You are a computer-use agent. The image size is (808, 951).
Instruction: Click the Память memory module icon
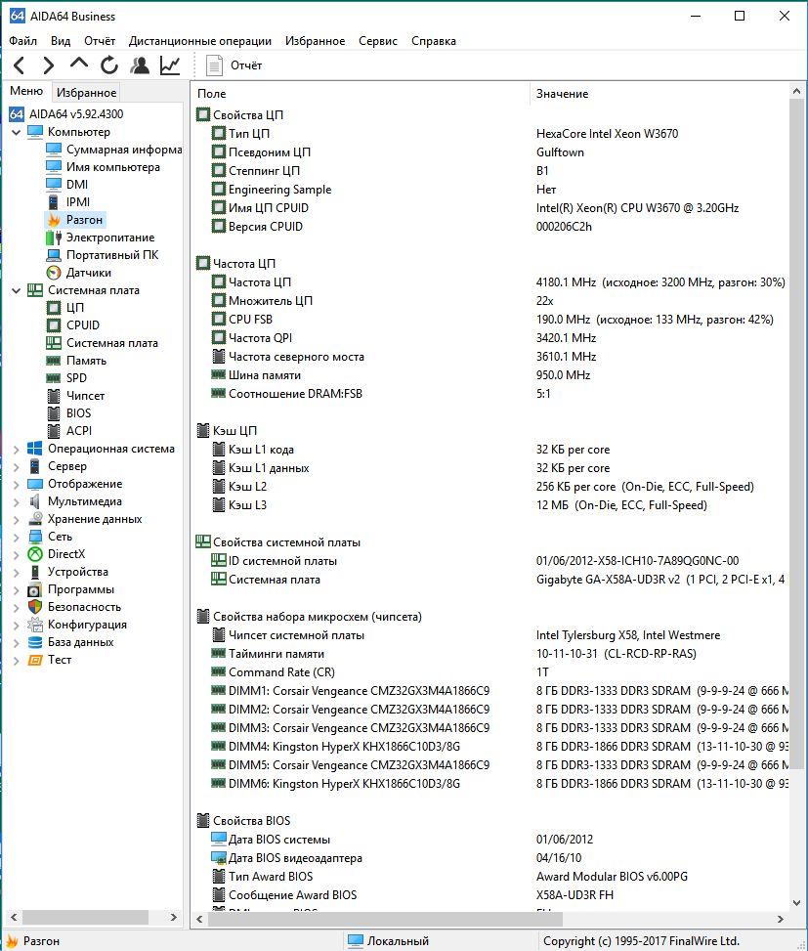pos(54,361)
